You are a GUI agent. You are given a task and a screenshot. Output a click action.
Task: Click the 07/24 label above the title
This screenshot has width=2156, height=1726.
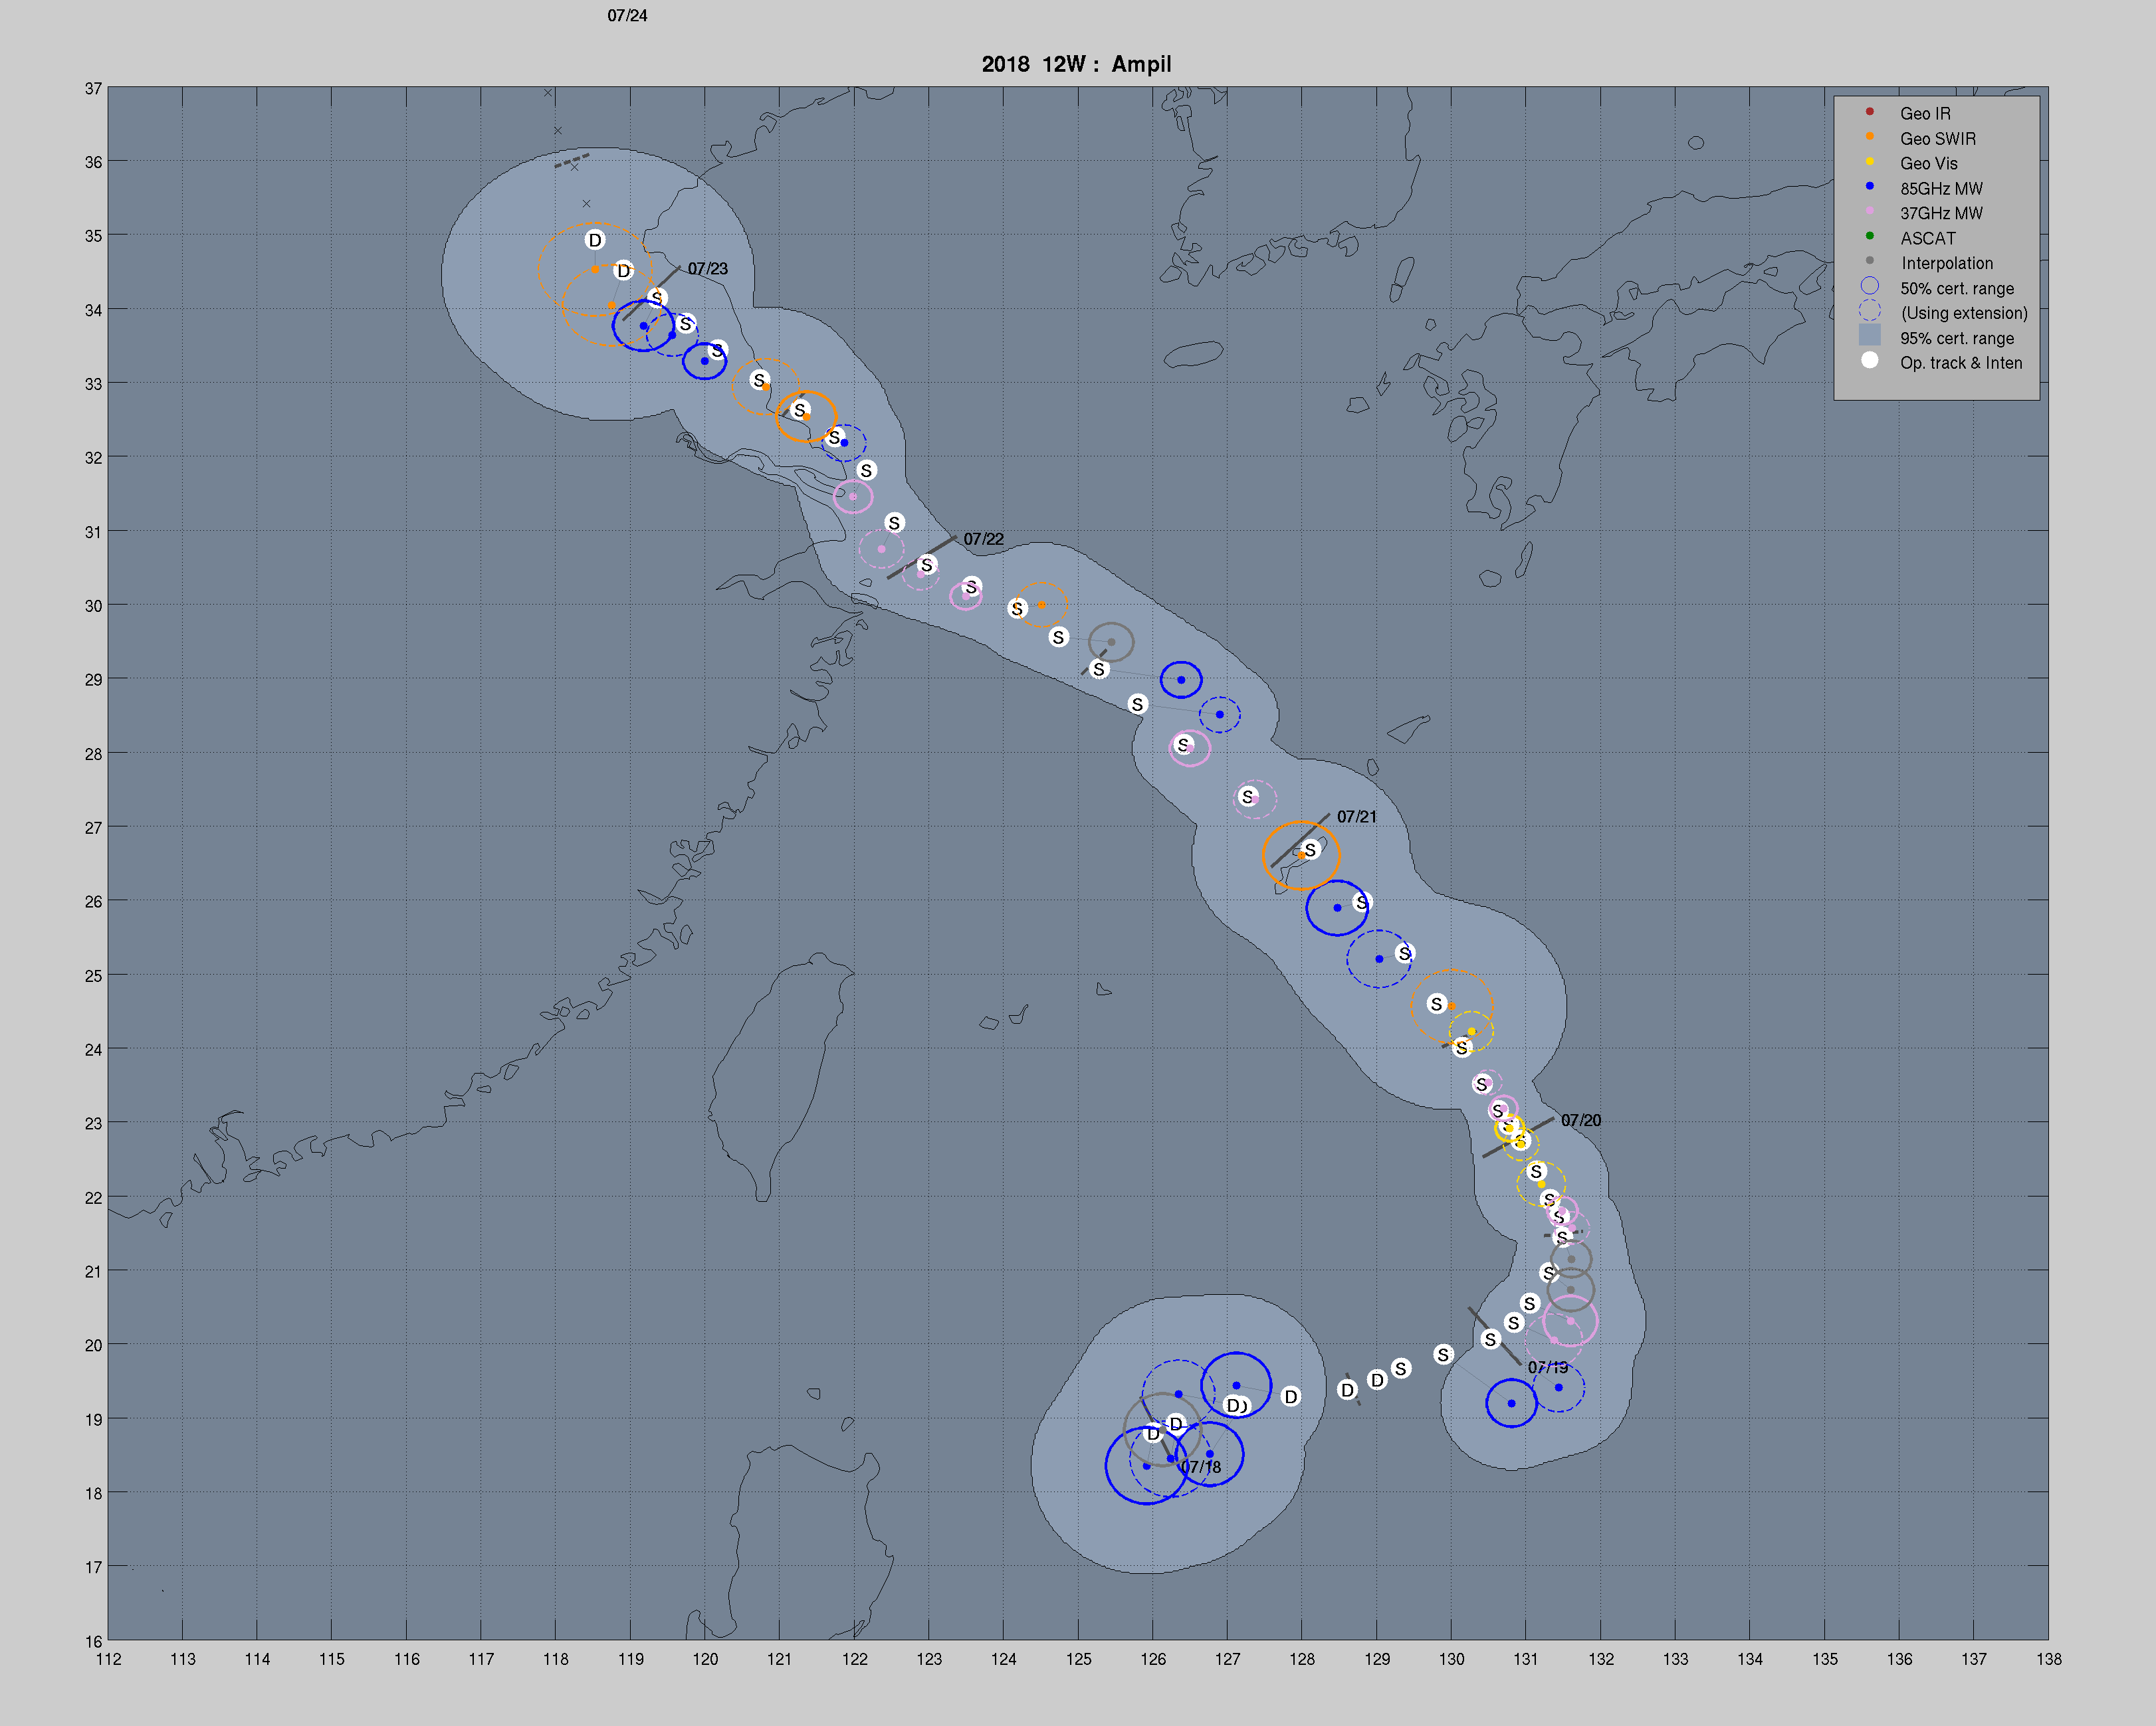tap(627, 16)
